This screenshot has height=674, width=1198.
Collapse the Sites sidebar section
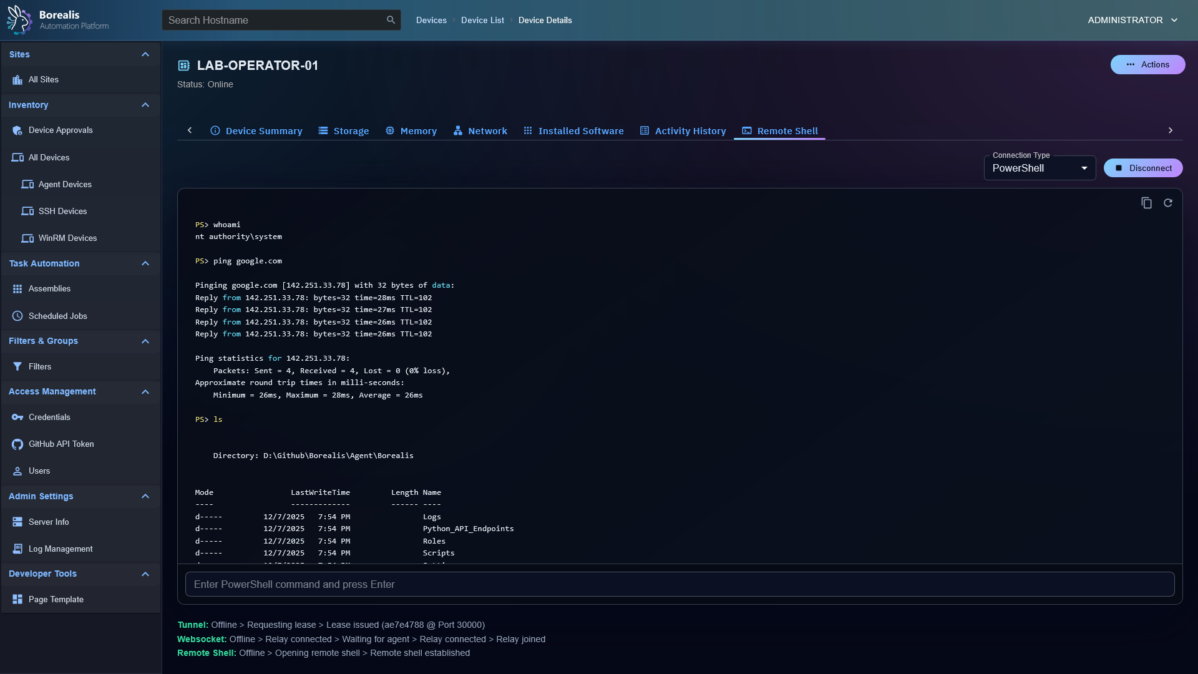coord(145,54)
